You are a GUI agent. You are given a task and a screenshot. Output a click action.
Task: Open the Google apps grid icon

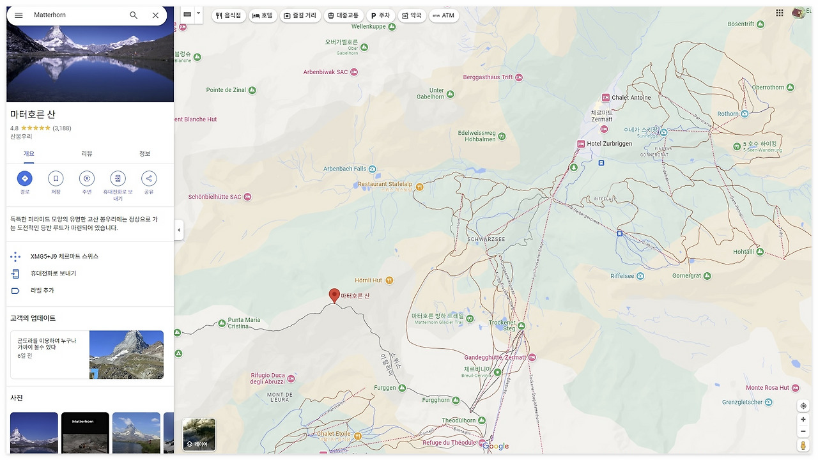780,12
